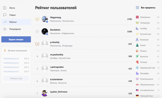Click v.petrogradov's placeholder avatar
Viewport: 162px width, 98px height.
click(x=45, y=69)
